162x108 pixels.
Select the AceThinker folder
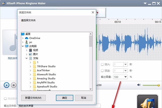(43, 70)
